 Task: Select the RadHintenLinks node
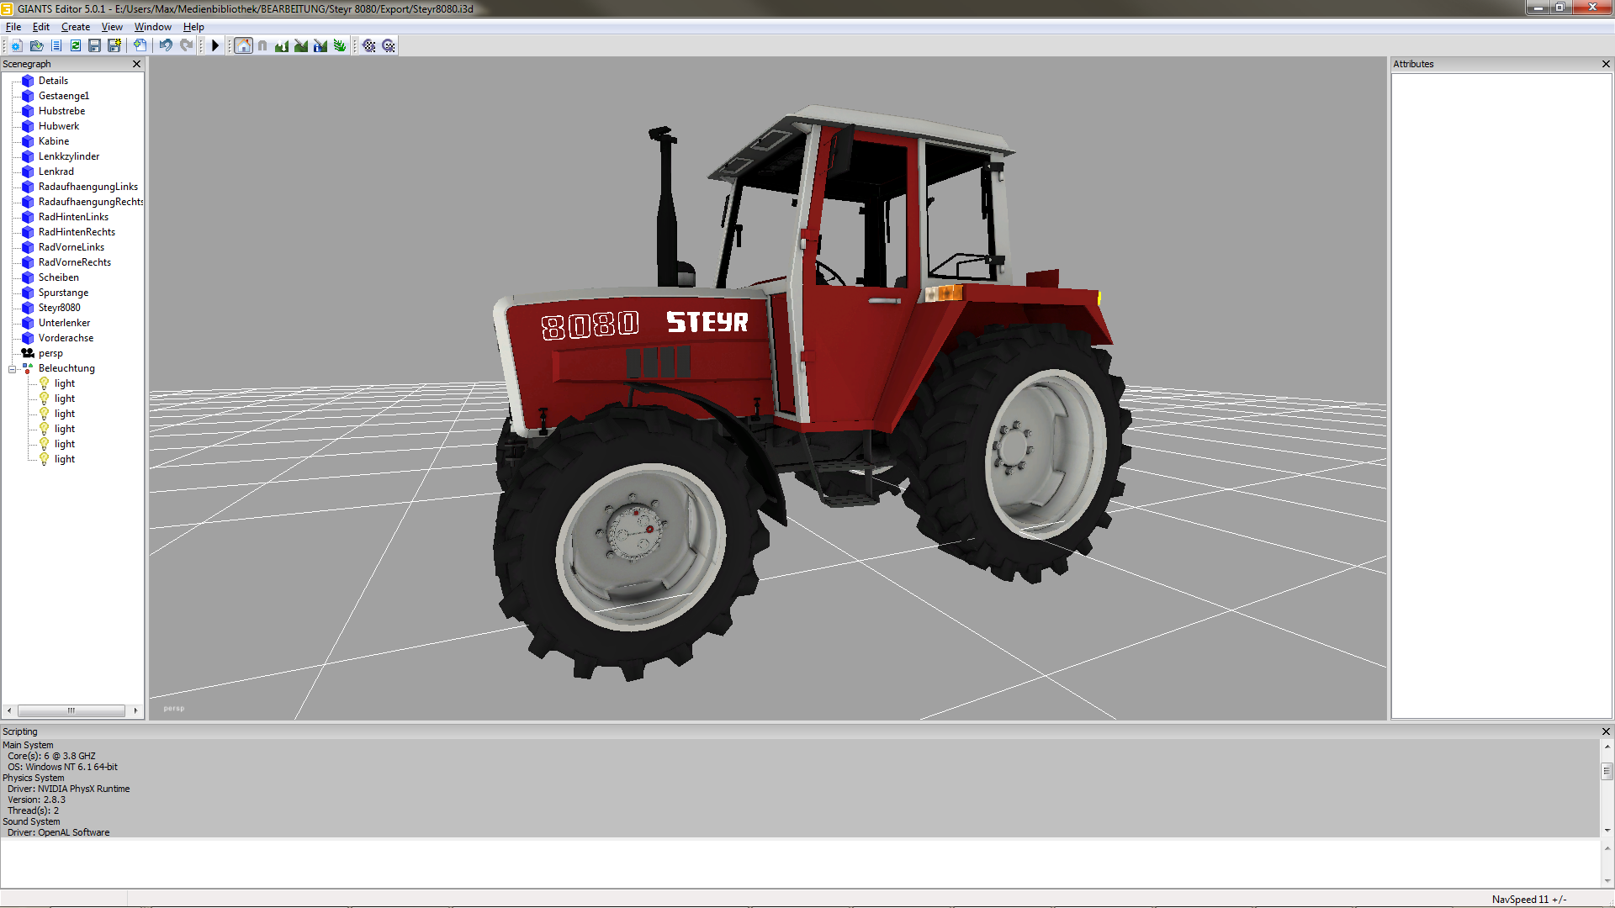[x=73, y=217]
